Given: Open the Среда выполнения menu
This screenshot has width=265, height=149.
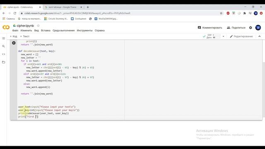Looking at the screenshot, I should pyautogui.click(x=63, y=31).
